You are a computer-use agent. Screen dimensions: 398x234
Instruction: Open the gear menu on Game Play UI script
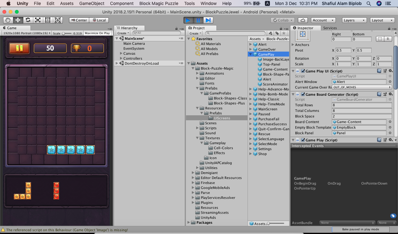(x=391, y=71)
